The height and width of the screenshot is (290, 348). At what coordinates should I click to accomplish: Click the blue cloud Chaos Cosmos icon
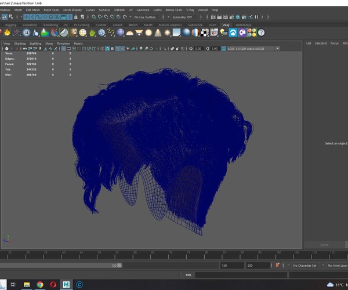pos(233,33)
